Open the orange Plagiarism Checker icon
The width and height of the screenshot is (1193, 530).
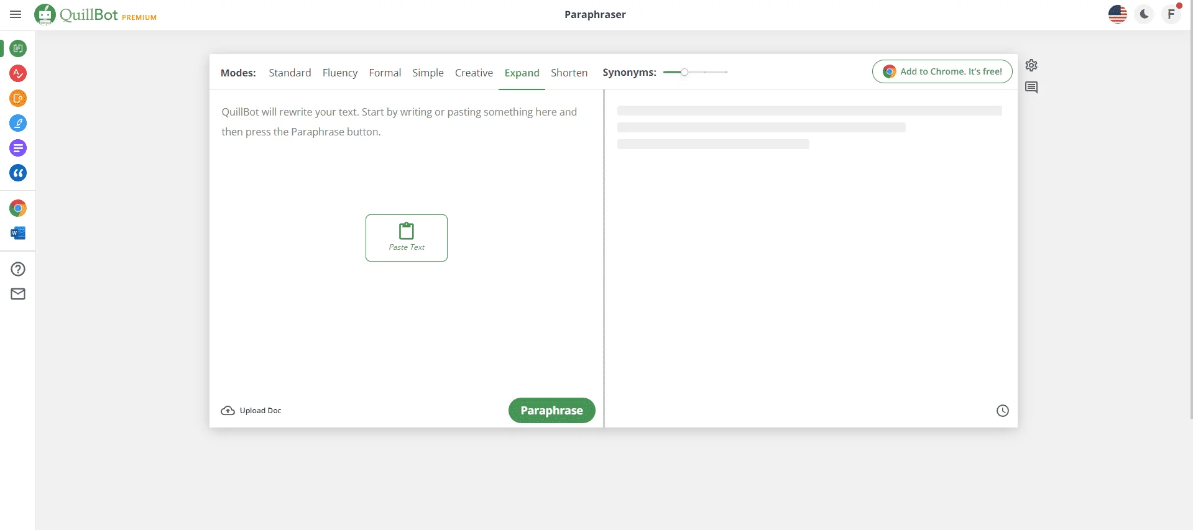click(18, 98)
